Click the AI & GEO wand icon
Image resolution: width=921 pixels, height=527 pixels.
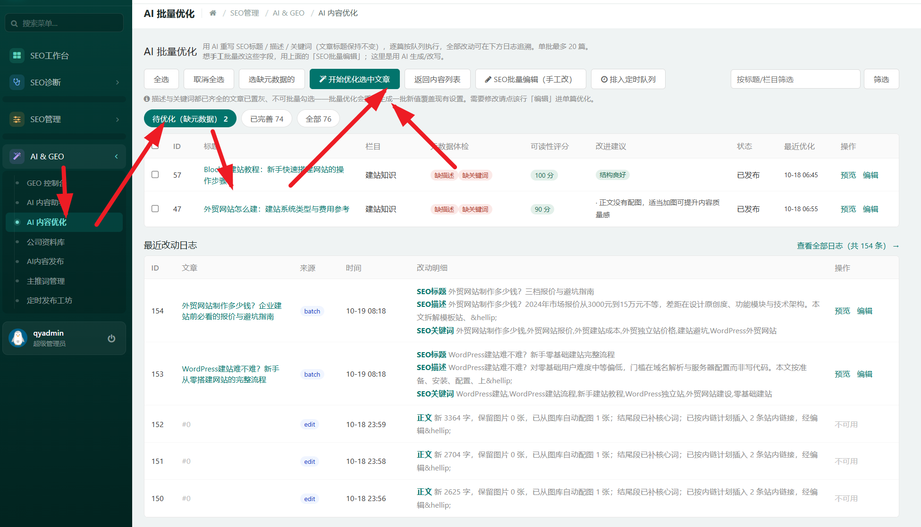pos(17,156)
